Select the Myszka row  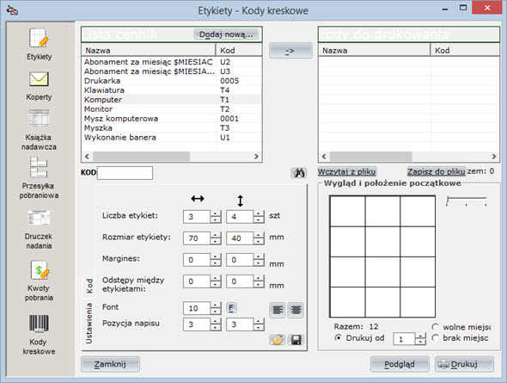click(x=171, y=128)
